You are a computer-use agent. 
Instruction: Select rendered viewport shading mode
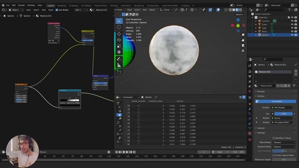(x=241, y=10)
